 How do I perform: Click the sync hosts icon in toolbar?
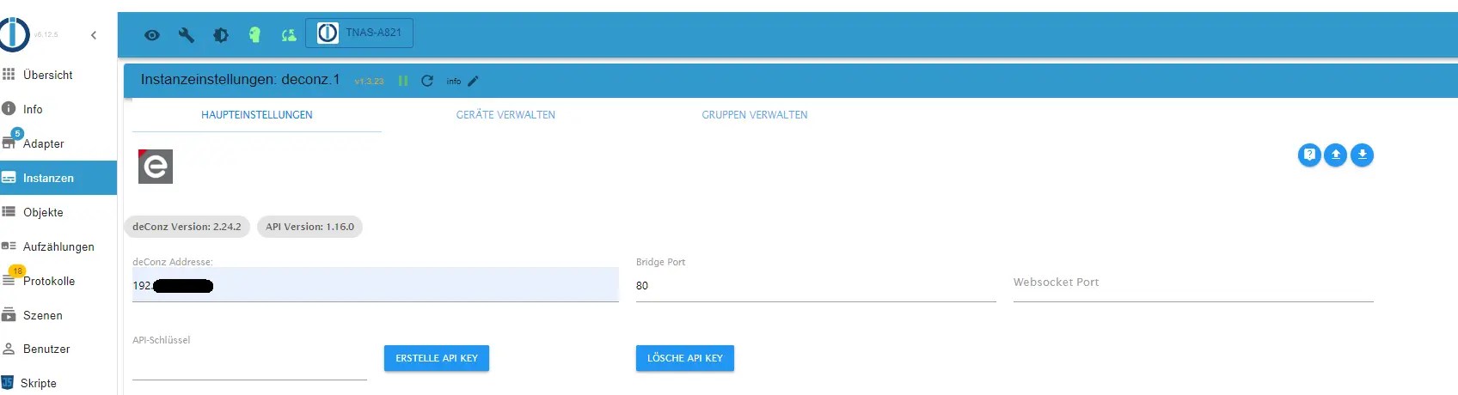289,35
